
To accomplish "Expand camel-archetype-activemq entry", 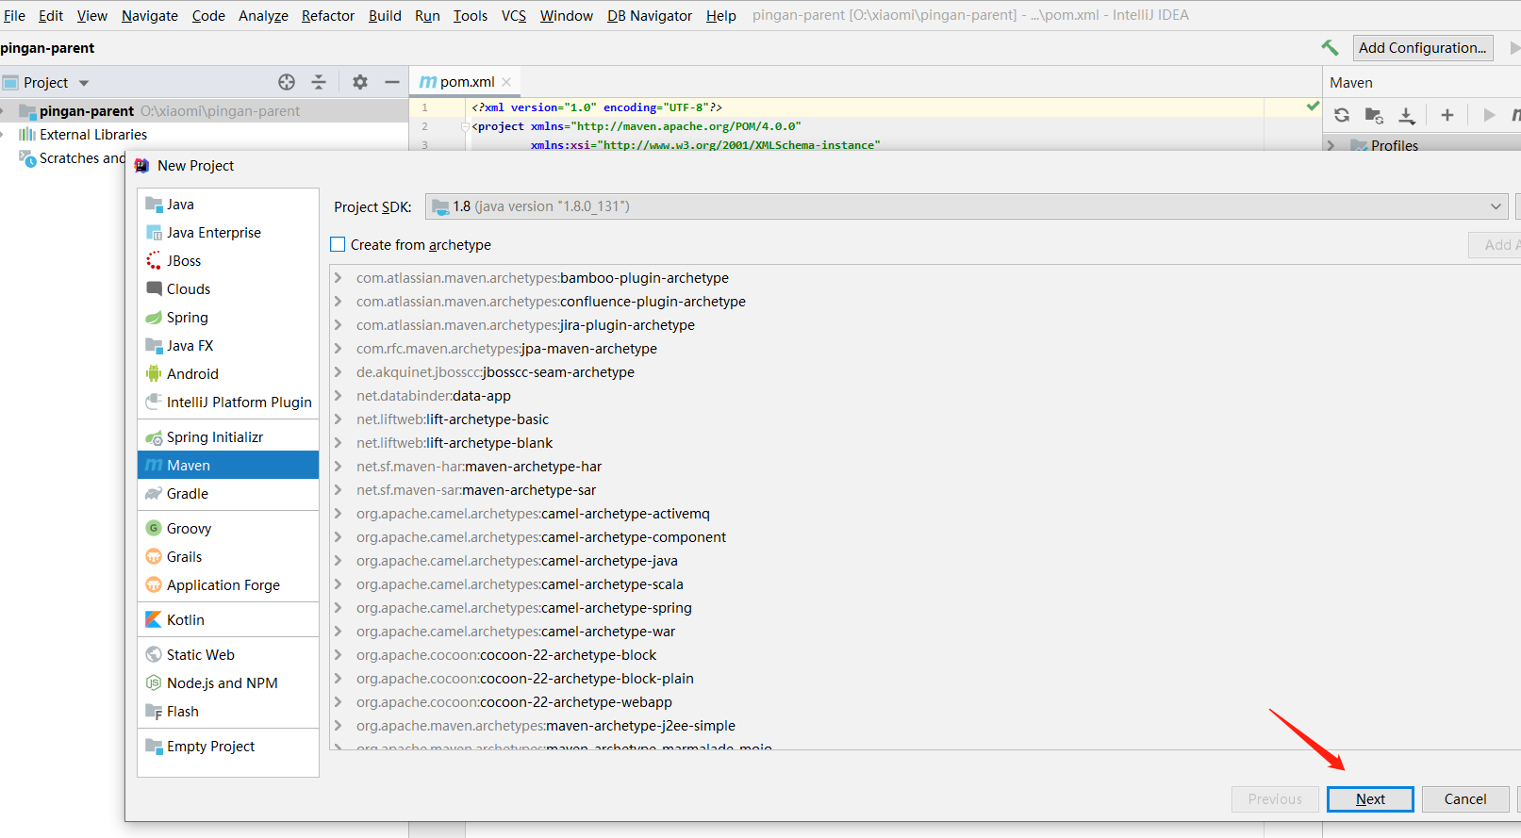I will 338,513.
